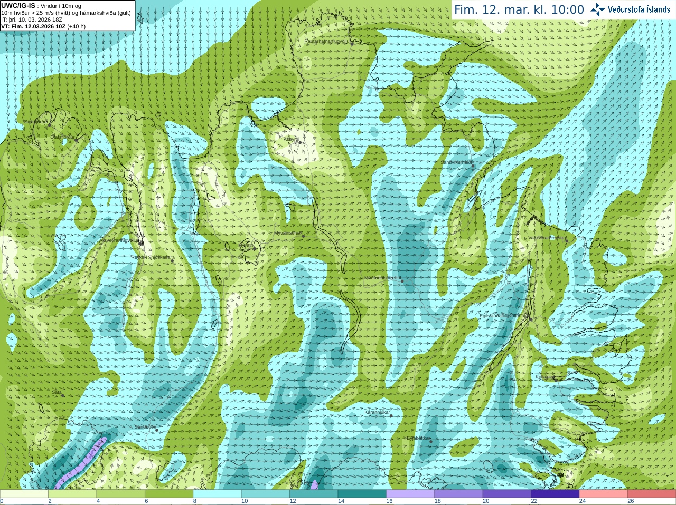
Task: Click the Veðurstofa Íslands name text
Action: pyautogui.click(x=639, y=9)
